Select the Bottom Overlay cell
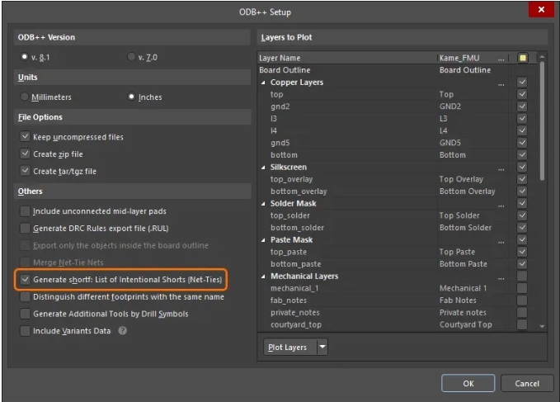The width and height of the screenshot is (560, 402). pyautogui.click(x=467, y=192)
